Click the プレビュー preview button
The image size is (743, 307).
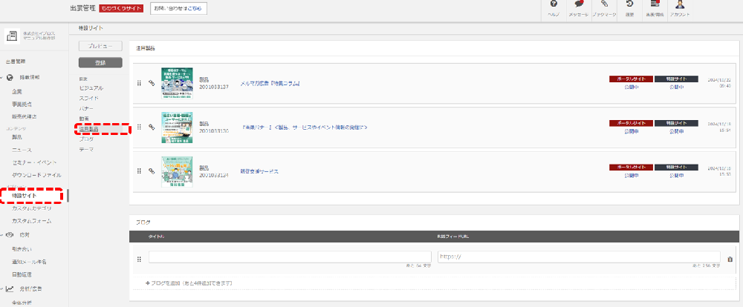(x=100, y=46)
